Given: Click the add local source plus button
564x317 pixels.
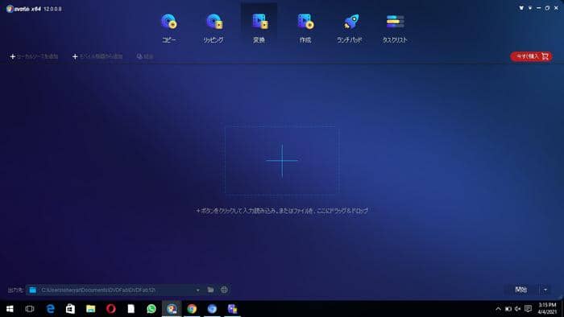Looking at the screenshot, I should point(34,56).
